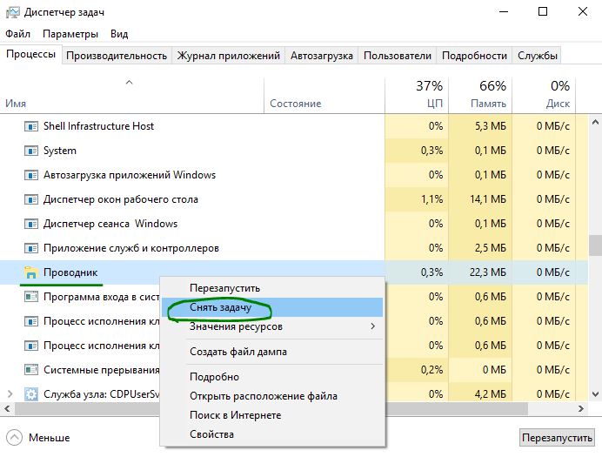Click the Task Manager title bar icon
This screenshot has width=602, height=457.
(x=12, y=12)
